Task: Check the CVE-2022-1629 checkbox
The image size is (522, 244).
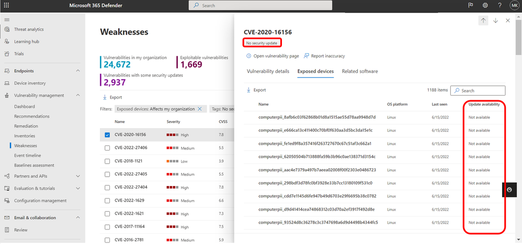Action: tap(107, 201)
